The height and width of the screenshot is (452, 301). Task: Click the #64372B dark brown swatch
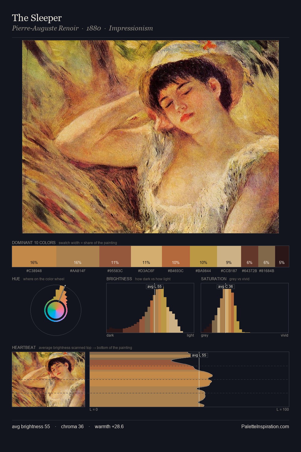[x=250, y=256]
